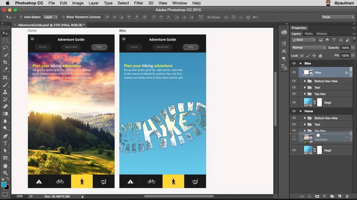Image resolution: width=357 pixels, height=200 pixels.
Task: Select the Zoom tool
Action: coord(5,173)
